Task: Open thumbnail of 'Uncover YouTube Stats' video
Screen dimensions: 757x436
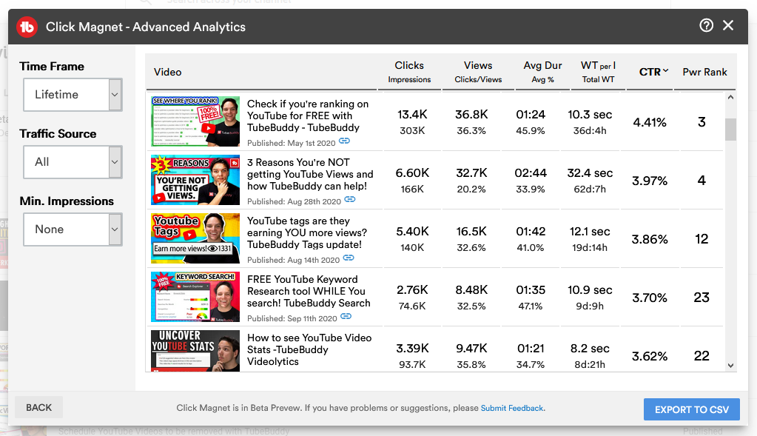Action: 195,351
